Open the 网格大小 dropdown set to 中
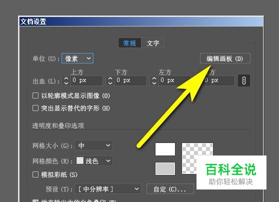Screen dimensions: 279x202 pyautogui.click(x=94, y=145)
